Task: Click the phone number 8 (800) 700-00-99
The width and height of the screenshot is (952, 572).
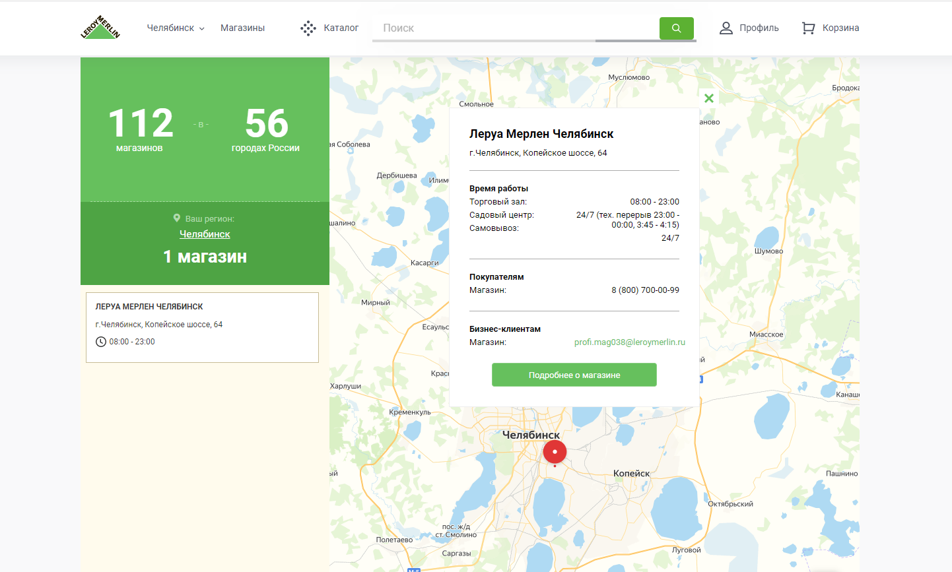Action: [x=646, y=290]
